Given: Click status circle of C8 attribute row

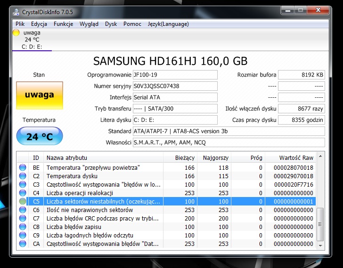Looking at the screenshot, I should tap(23, 227).
